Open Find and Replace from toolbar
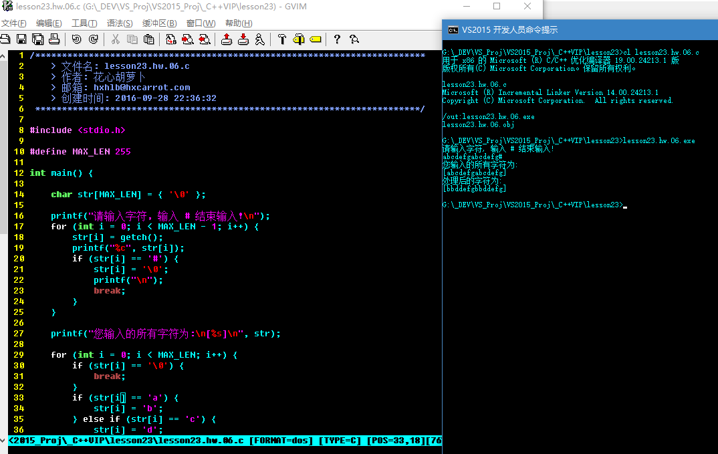 (171, 39)
